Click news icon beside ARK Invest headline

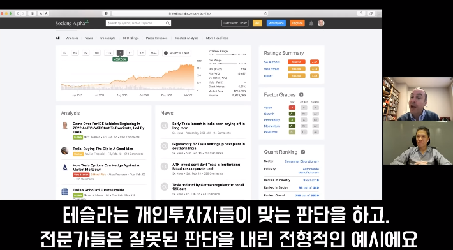165,166
